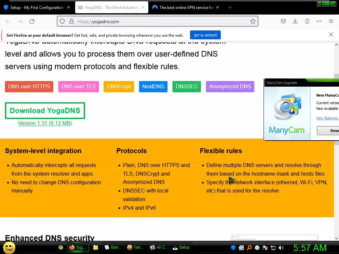
Task: Switch to Man... taskbar window
Action: pyautogui.click(x=113, y=247)
